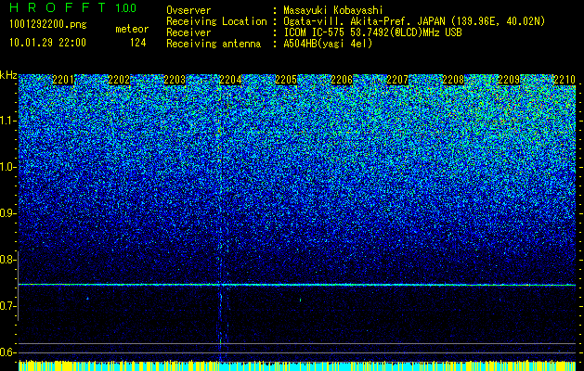584x371 pixels.
Task: Click the 0.7 kHz axis label
Action: pos(7,306)
